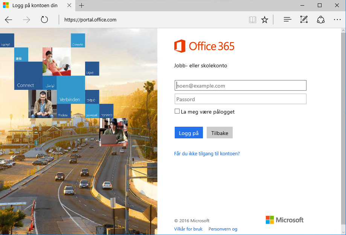The image size is (346, 235).
Task: Open 'Får du ikke tilgang til kontoen?' link
Action: (207, 154)
